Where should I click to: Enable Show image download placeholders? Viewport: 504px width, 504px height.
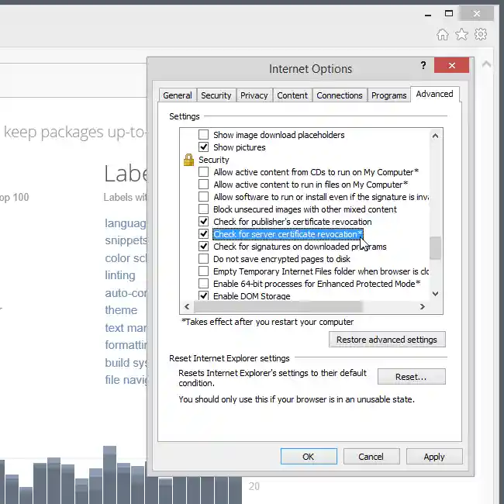pos(203,135)
